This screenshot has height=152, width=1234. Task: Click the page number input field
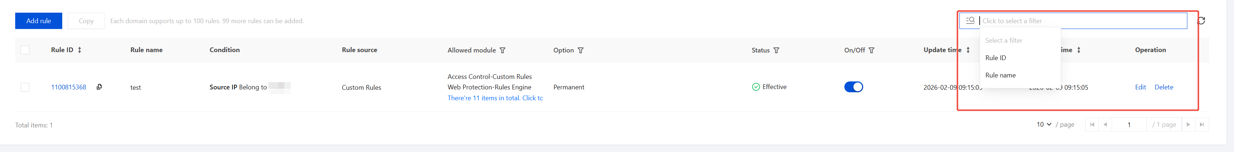click(x=1129, y=124)
